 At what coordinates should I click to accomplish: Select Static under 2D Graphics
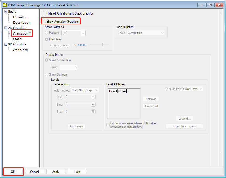(17, 39)
